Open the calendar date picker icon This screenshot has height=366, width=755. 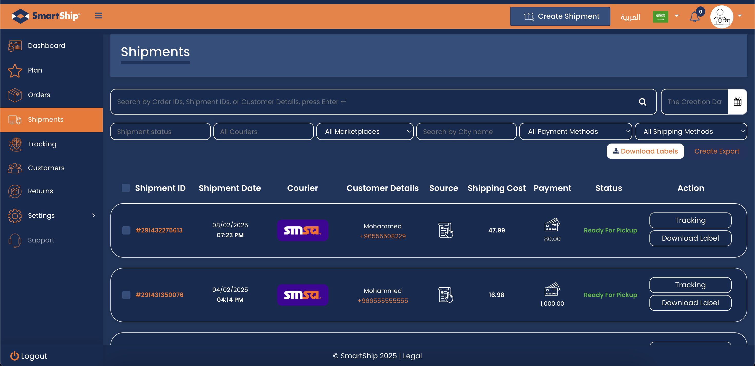pos(737,101)
